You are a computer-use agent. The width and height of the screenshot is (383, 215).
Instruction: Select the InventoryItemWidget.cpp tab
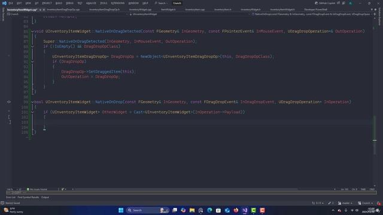pos(22,10)
